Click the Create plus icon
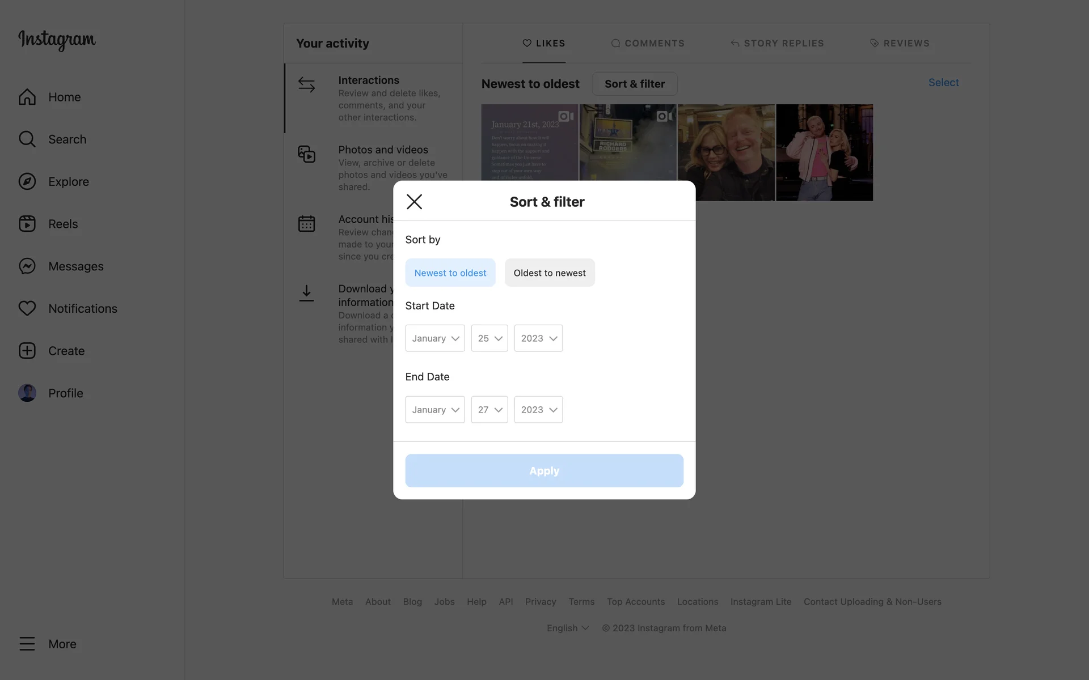Screen dimensions: 1089x680 (27, 351)
